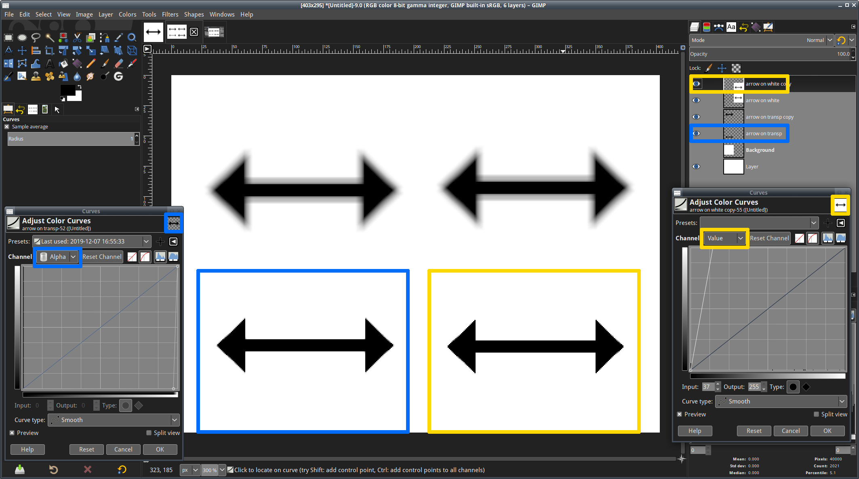Select the Pencil tool
The height and width of the screenshot is (479, 859).
coord(91,63)
